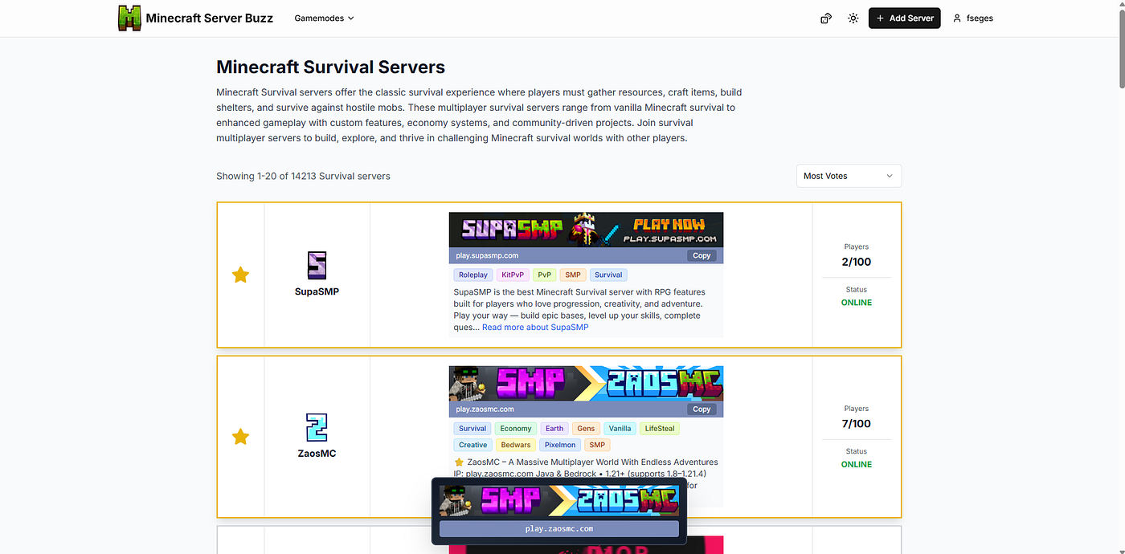
Task: Click the gold star for ZaosMC
Action: tap(240, 437)
